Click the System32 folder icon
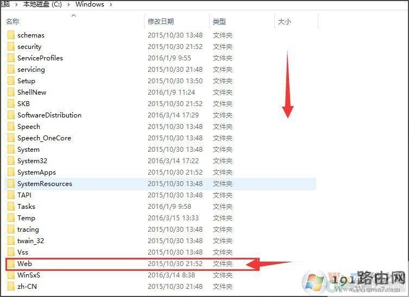 pos(11,161)
